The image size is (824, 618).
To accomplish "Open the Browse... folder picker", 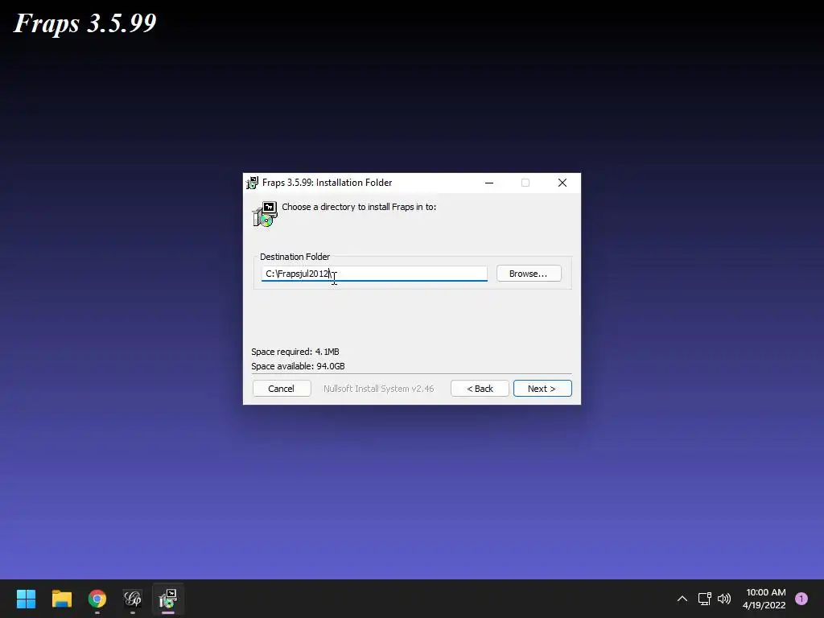I will [529, 274].
